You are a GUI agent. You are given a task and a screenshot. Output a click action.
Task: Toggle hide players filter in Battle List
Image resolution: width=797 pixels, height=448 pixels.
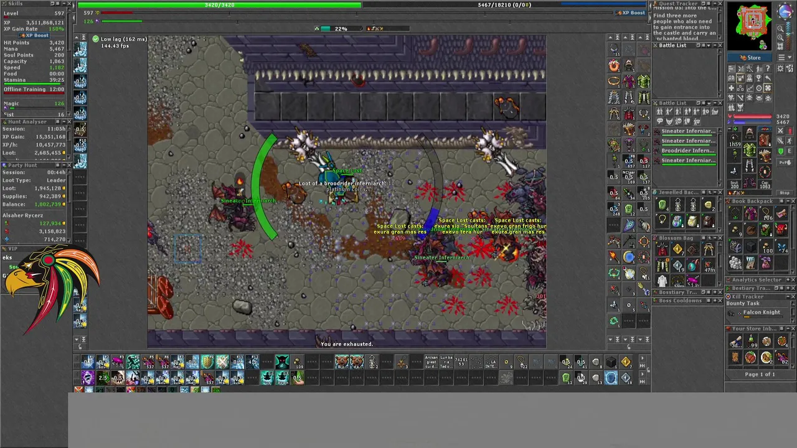point(659,111)
